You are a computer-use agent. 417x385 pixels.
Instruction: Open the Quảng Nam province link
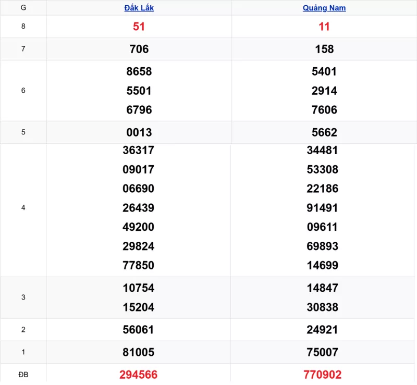(324, 8)
